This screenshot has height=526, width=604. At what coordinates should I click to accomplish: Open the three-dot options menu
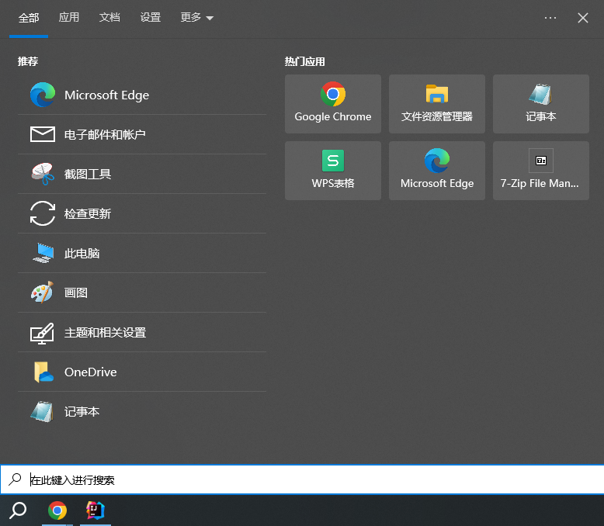tap(550, 18)
